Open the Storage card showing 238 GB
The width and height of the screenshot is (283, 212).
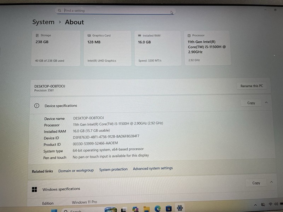(56, 48)
